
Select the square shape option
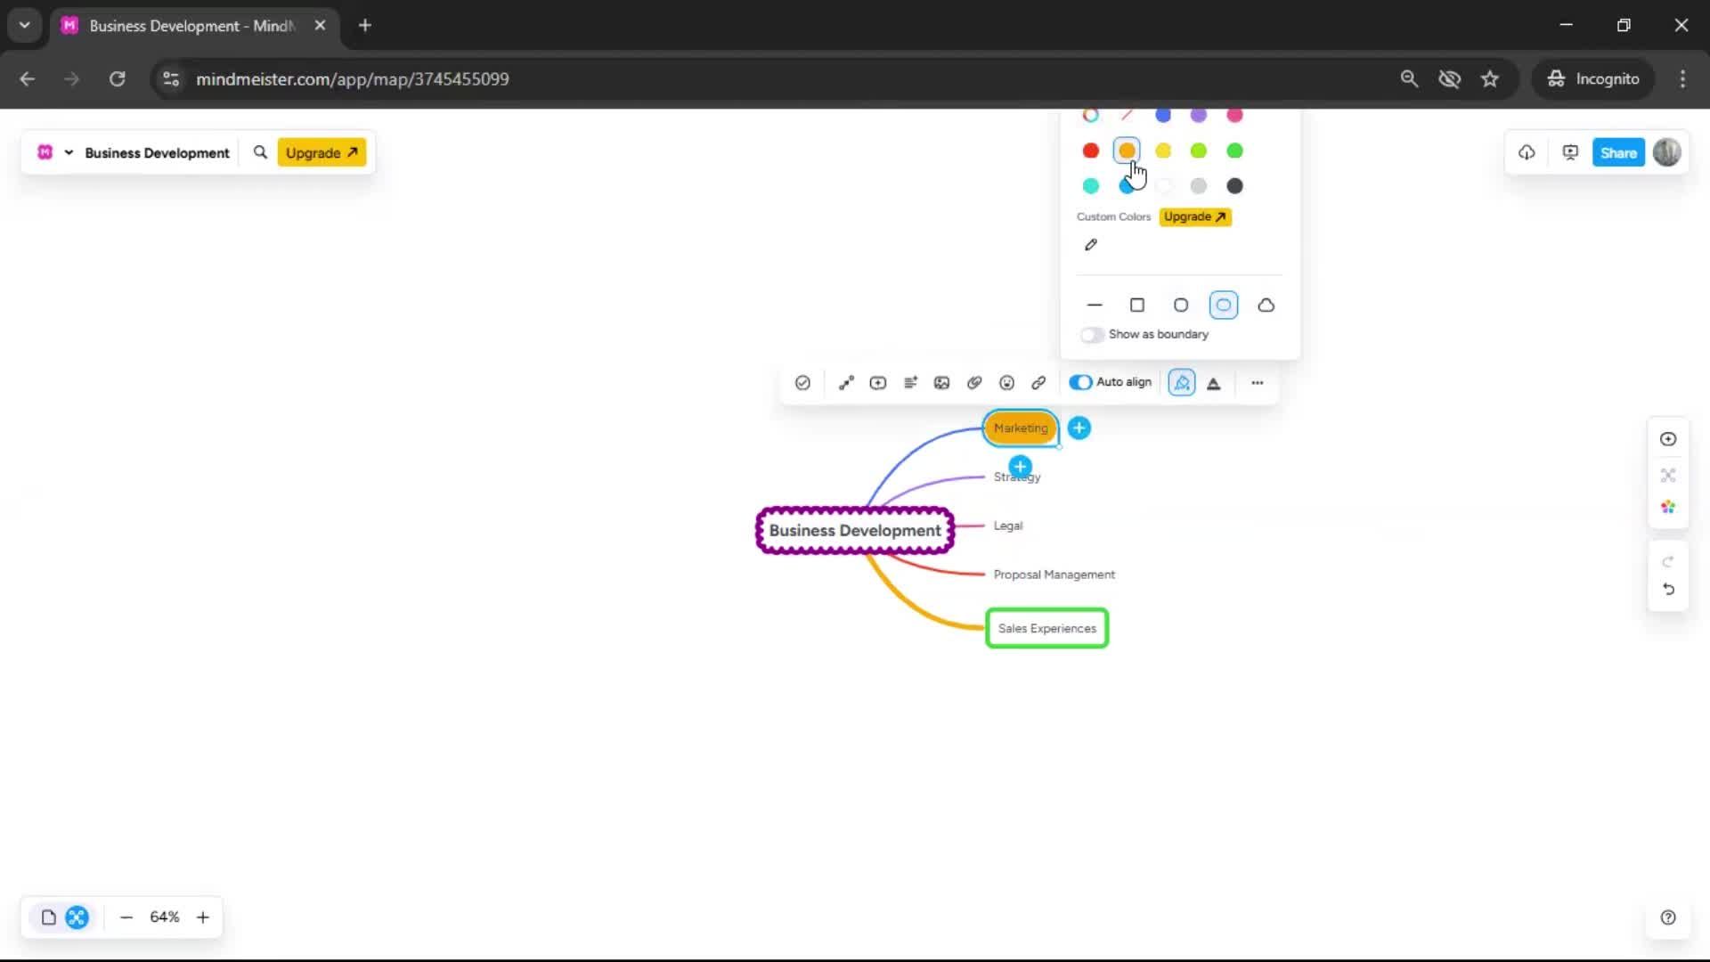(1137, 306)
